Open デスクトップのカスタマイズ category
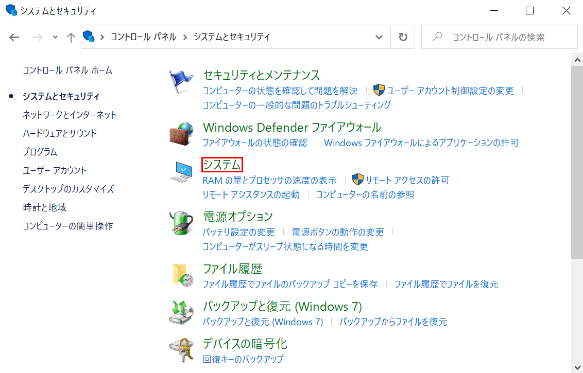Screen dimensions: 583x373 pyautogui.click(x=68, y=189)
